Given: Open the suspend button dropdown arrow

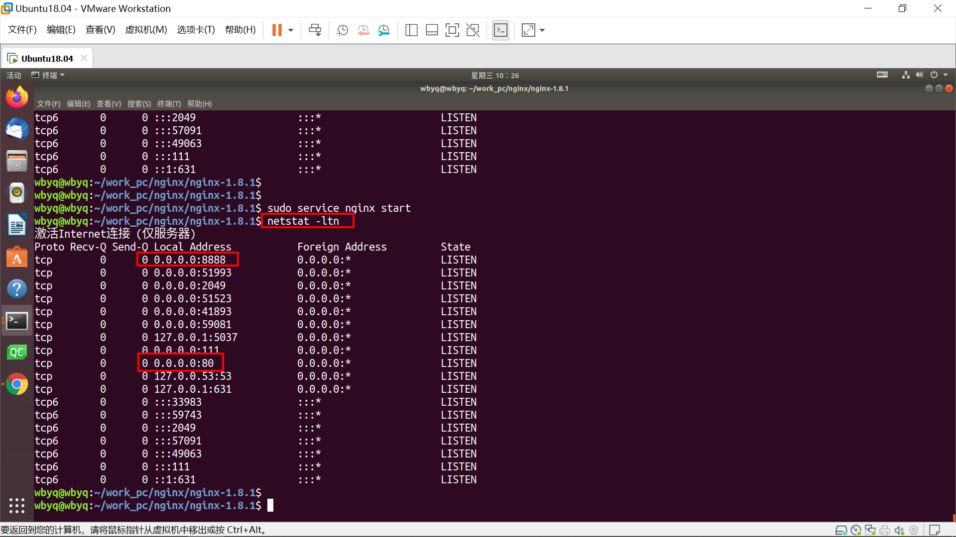Looking at the screenshot, I should tap(290, 30).
